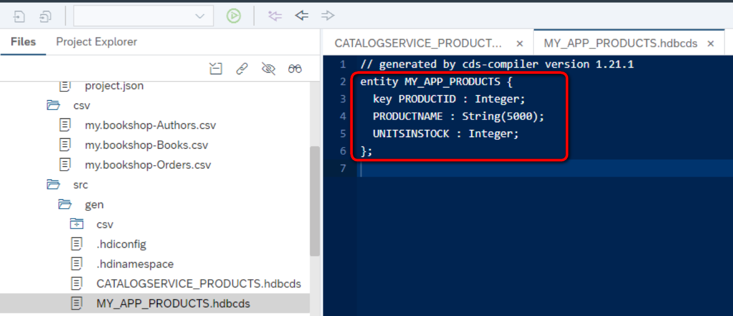Switch to CATALOGSERVICE_PRODUCT... editor tab

pos(418,43)
